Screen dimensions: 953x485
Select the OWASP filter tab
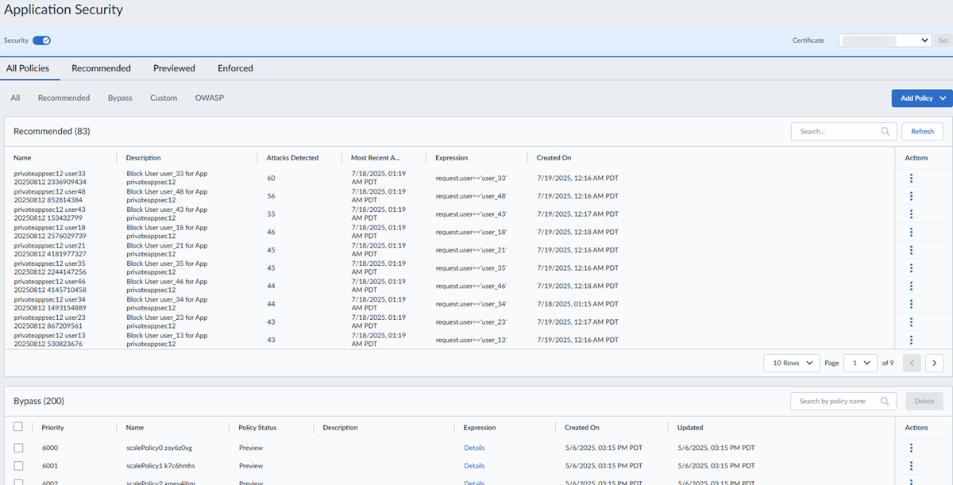point(210,98)
